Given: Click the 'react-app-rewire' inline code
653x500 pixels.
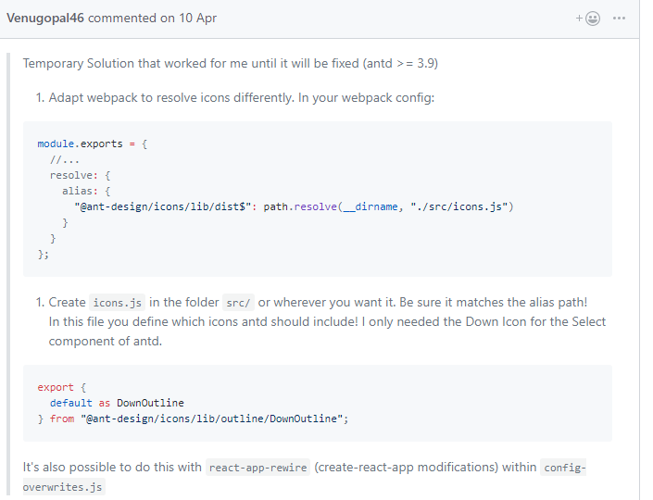Looking at the screenshot, I should (x=257, y=468).
